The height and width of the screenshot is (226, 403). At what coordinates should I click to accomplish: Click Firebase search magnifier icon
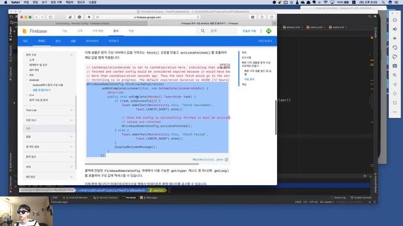coord(203,31)
